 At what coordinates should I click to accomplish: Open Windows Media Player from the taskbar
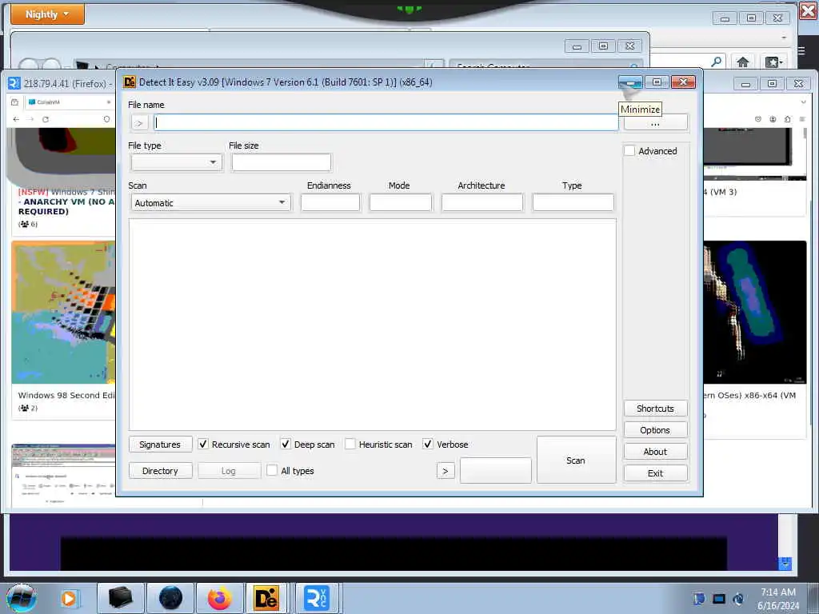coord(69,598)
